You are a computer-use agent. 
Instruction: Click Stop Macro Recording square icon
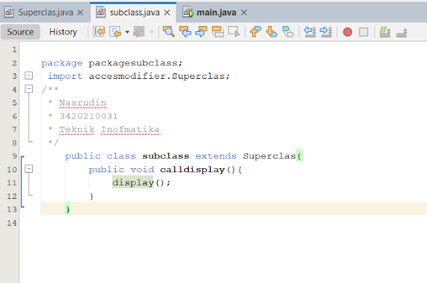coord(364,32)
